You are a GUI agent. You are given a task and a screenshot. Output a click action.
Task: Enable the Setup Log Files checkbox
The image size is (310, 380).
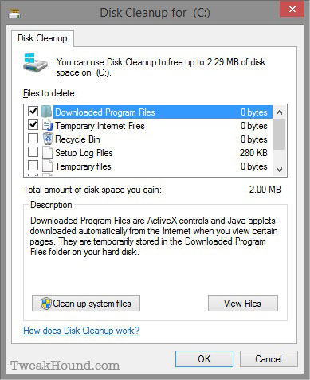33,152
